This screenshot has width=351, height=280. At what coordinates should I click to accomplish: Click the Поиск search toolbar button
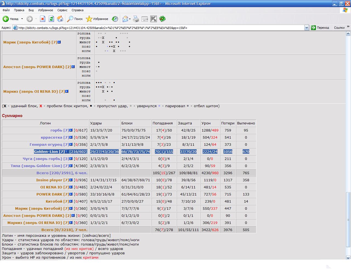click(x=75, y=19)
